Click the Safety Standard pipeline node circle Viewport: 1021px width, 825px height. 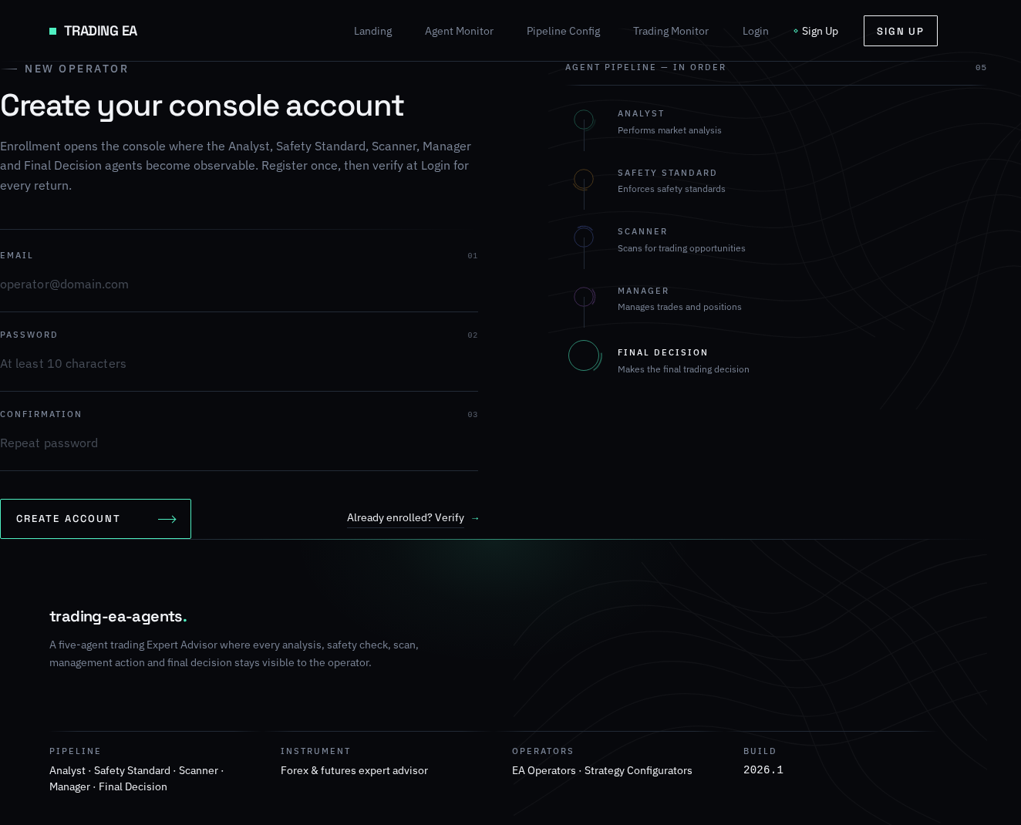pyautogui.click(x=584, y=180)
